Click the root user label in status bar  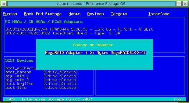(179, 99)
